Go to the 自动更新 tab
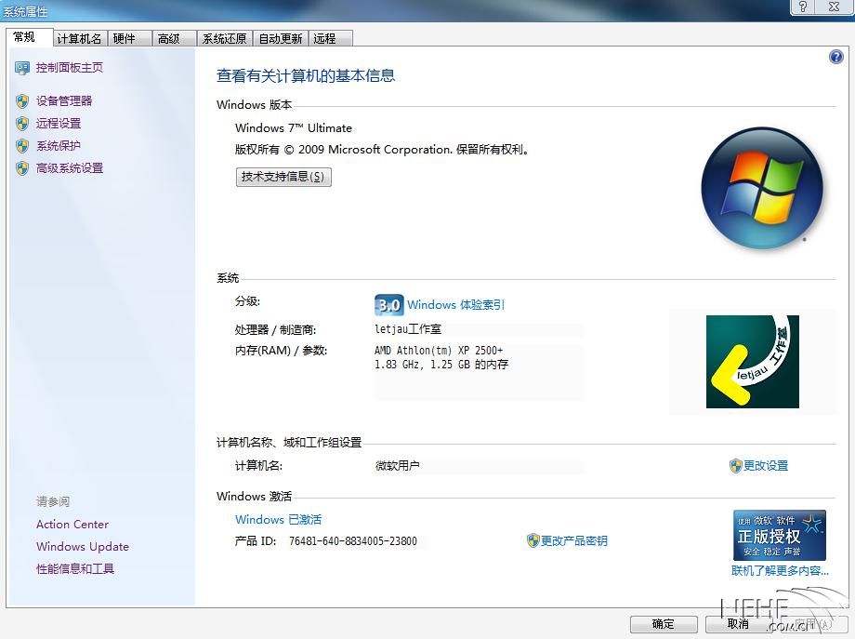The image size is (855, 639). (280, 38)
